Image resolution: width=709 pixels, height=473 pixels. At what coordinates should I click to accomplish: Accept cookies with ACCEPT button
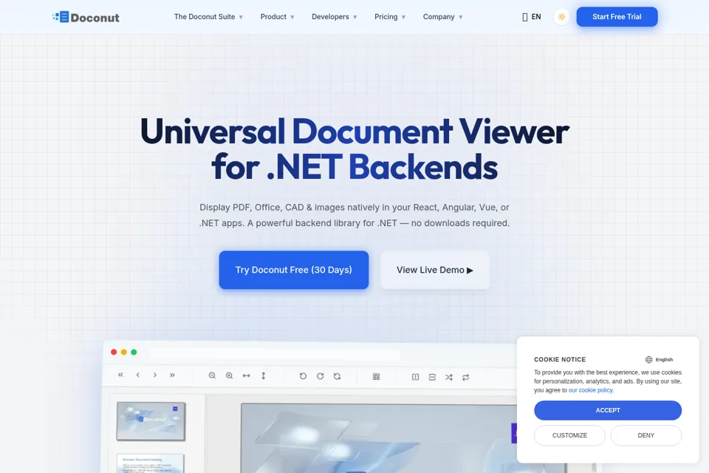click(608, 410)
